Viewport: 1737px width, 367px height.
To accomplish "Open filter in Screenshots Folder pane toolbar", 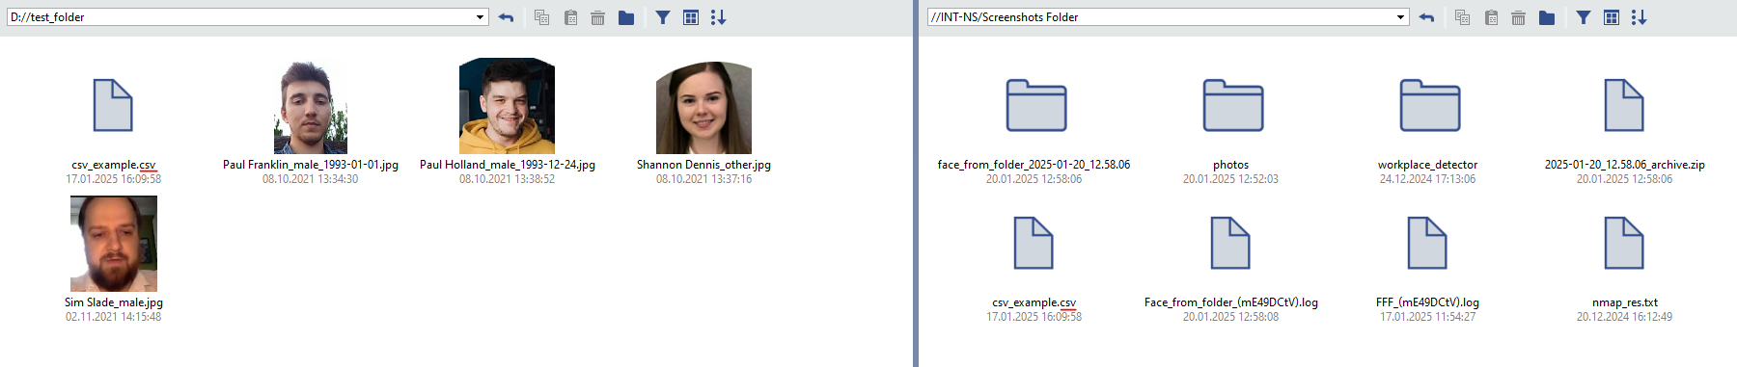I will 1584,17.
